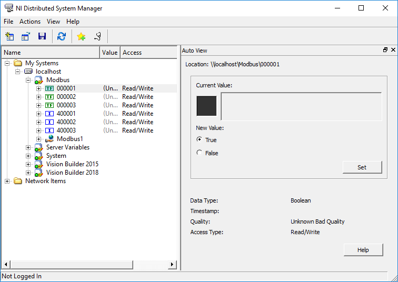Click the TF boolean icon for 000001
This screenshot has height=282, width=398.
49,88
